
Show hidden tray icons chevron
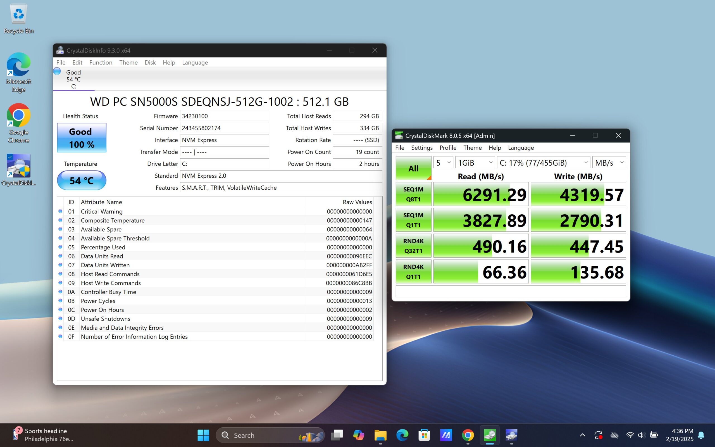tap(583, 435)
